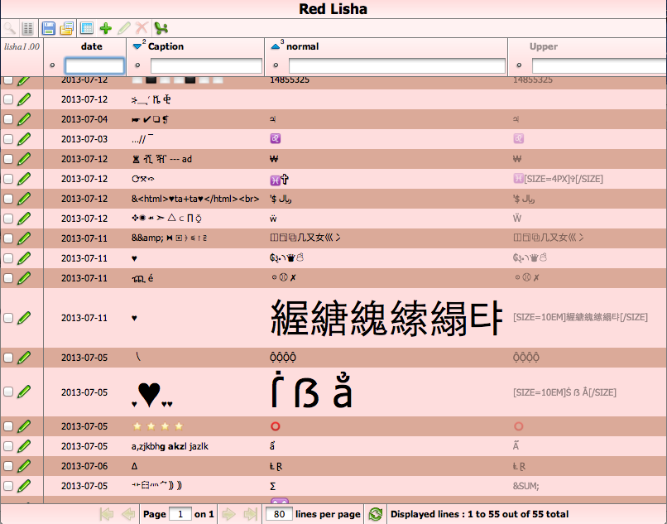Refresh the list with the green arrows icon
The height and width of the screenshot is (524, 667).
377,513
